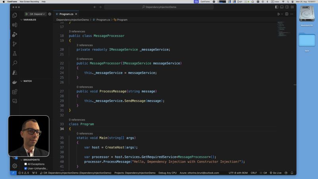Screen dimensions: 318x179
Task: Click the Go Live status bar button
Action: tap(275, 173)
